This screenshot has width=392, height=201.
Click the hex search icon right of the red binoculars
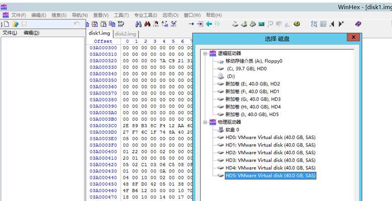(156, 24)
